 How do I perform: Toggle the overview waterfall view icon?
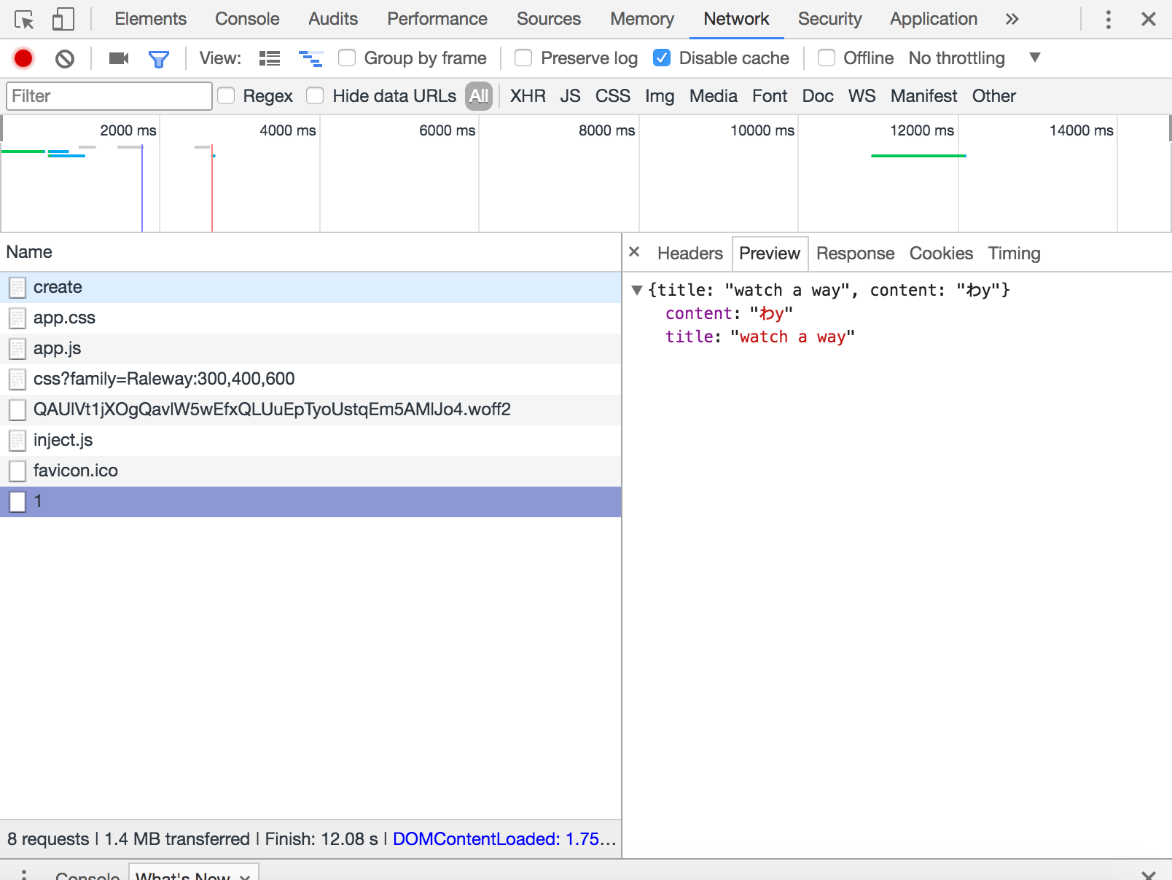point(311,58)
